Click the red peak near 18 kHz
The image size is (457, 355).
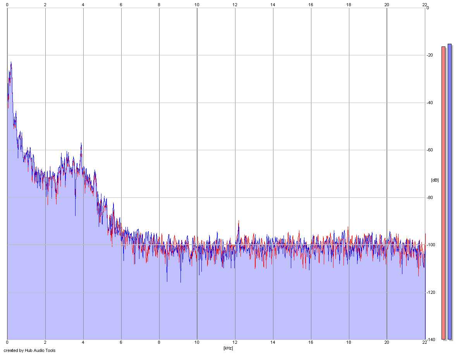pyautogui.click(x=348, y=228)
